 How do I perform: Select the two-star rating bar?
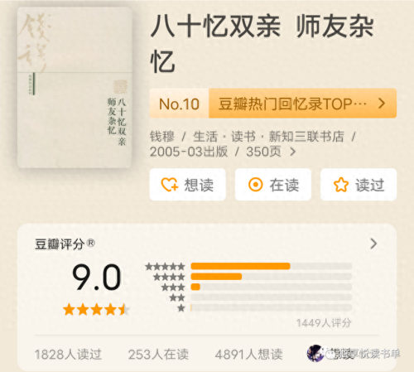(272, 297)
